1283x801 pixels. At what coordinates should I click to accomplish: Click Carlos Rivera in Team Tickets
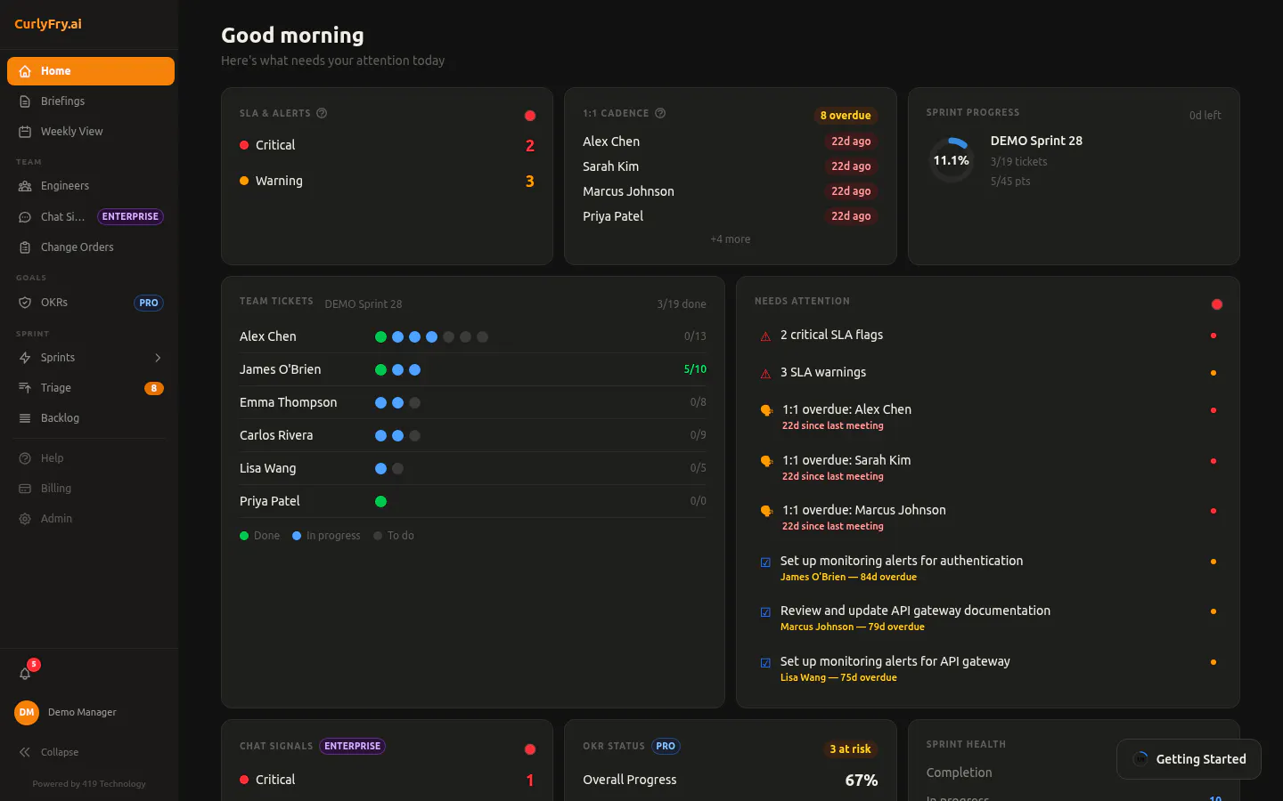point(276,435)
